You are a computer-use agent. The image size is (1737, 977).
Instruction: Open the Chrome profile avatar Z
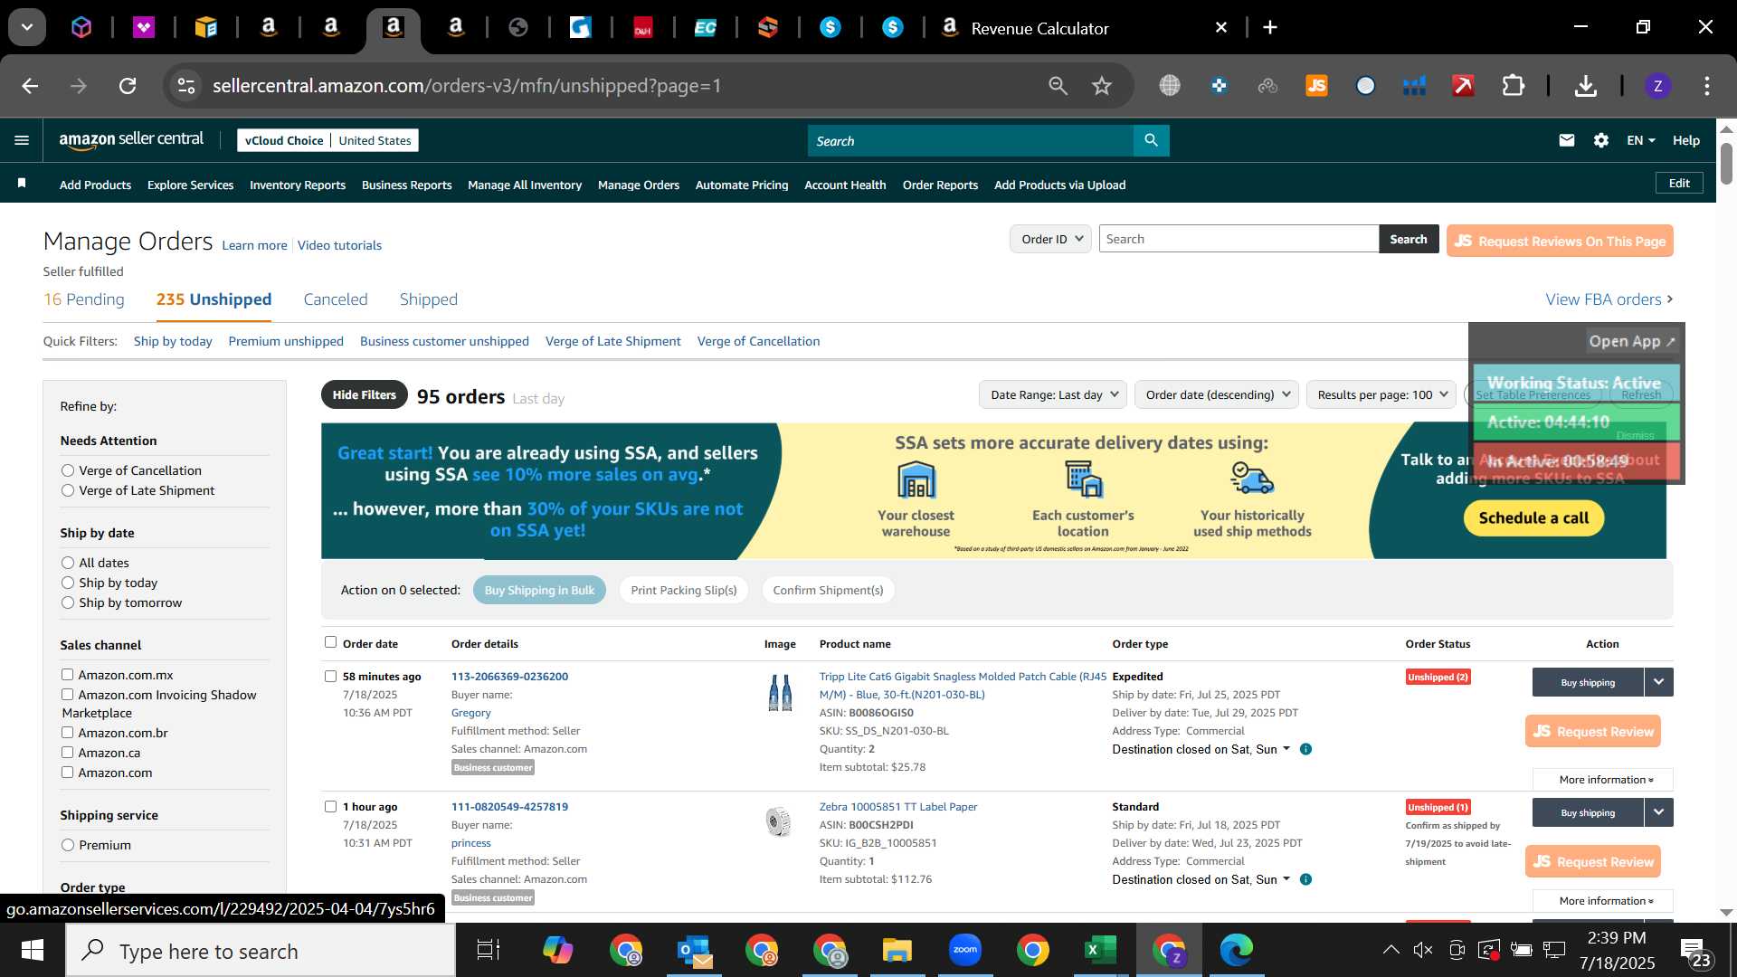pos(1657,86)
